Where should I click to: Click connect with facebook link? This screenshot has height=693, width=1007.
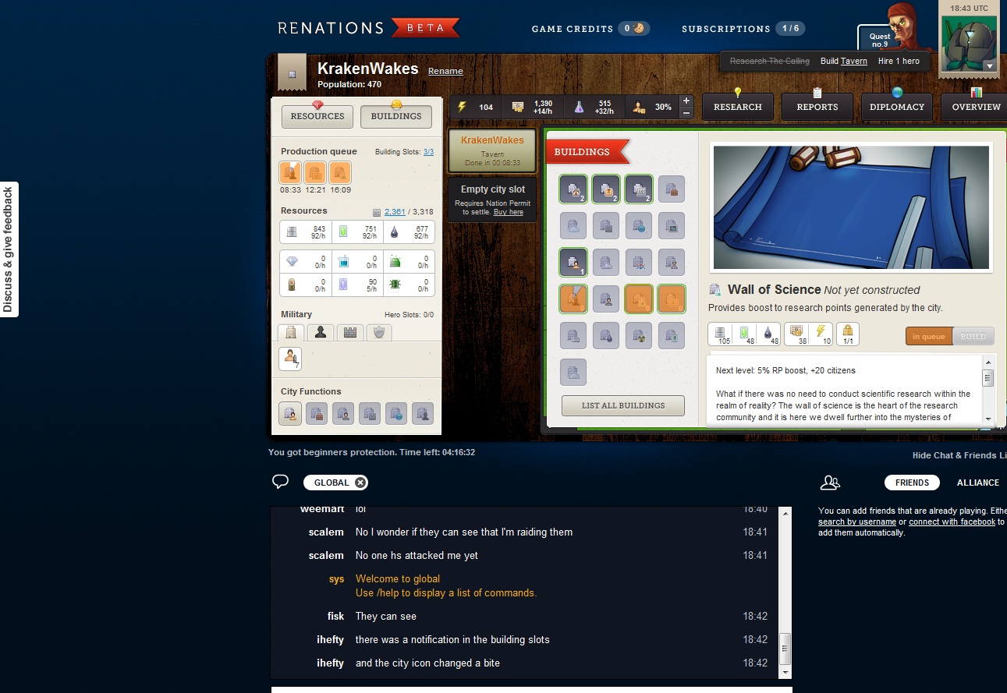tap(952, 522)
